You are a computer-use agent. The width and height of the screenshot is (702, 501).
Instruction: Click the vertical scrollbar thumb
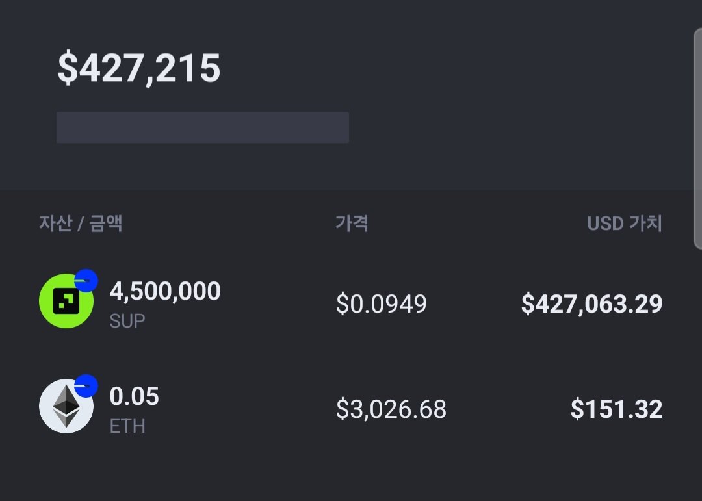(697, 138)
